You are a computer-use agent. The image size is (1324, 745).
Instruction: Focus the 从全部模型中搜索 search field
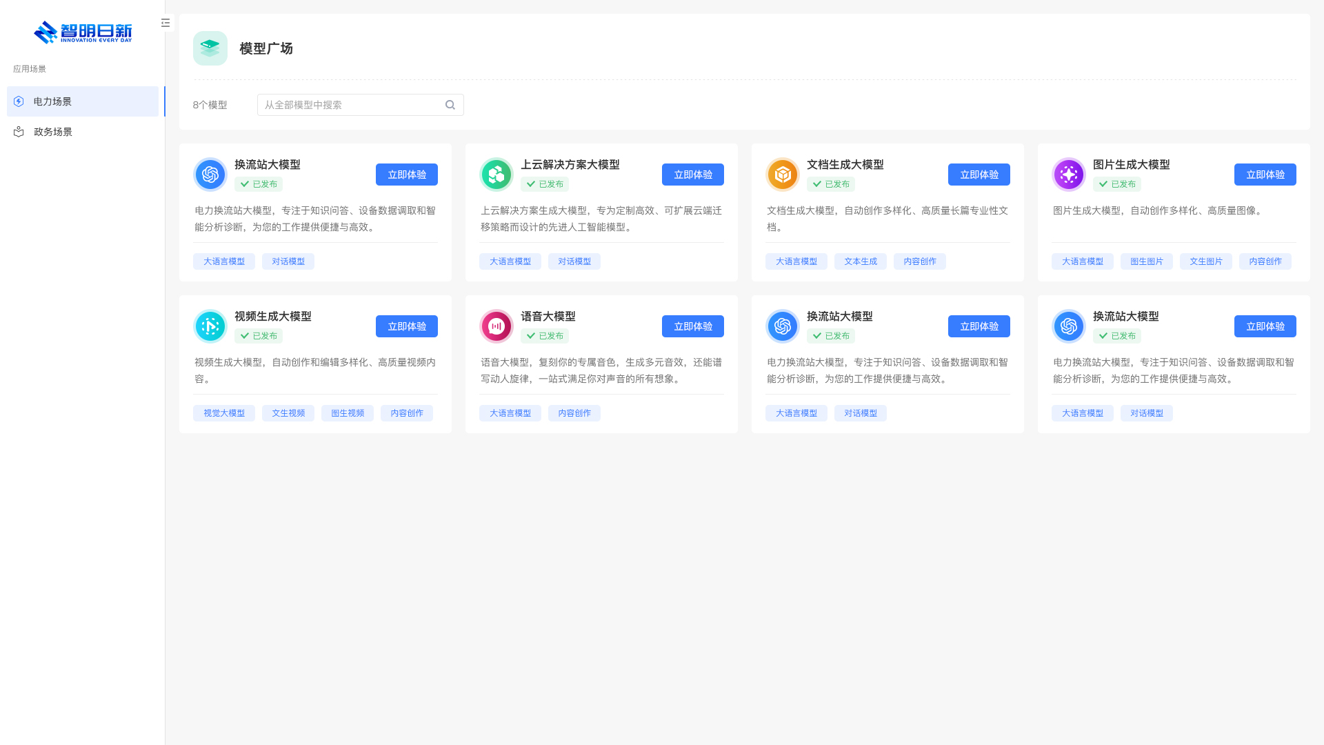352,105
